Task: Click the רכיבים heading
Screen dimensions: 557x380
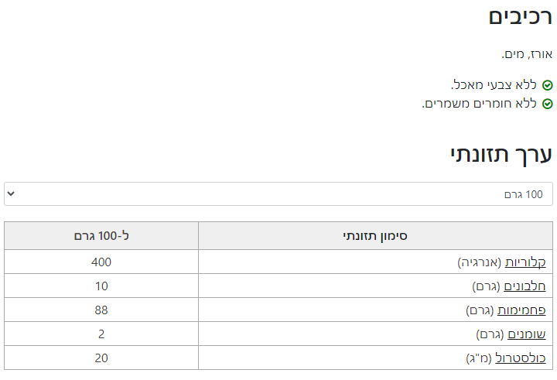Action: click(x=521, y=17)
